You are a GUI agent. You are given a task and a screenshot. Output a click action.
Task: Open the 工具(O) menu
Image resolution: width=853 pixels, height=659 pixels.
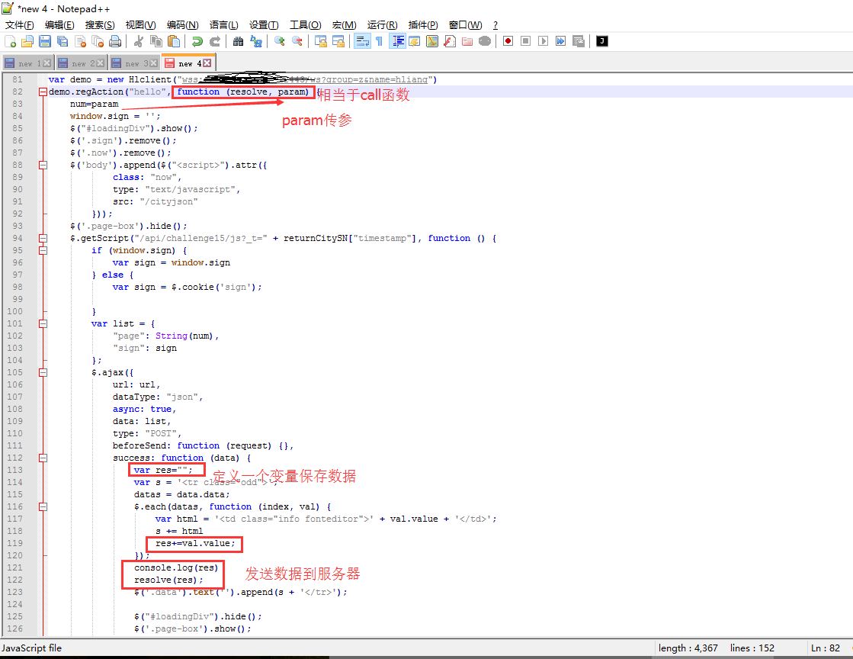point(305,25)
